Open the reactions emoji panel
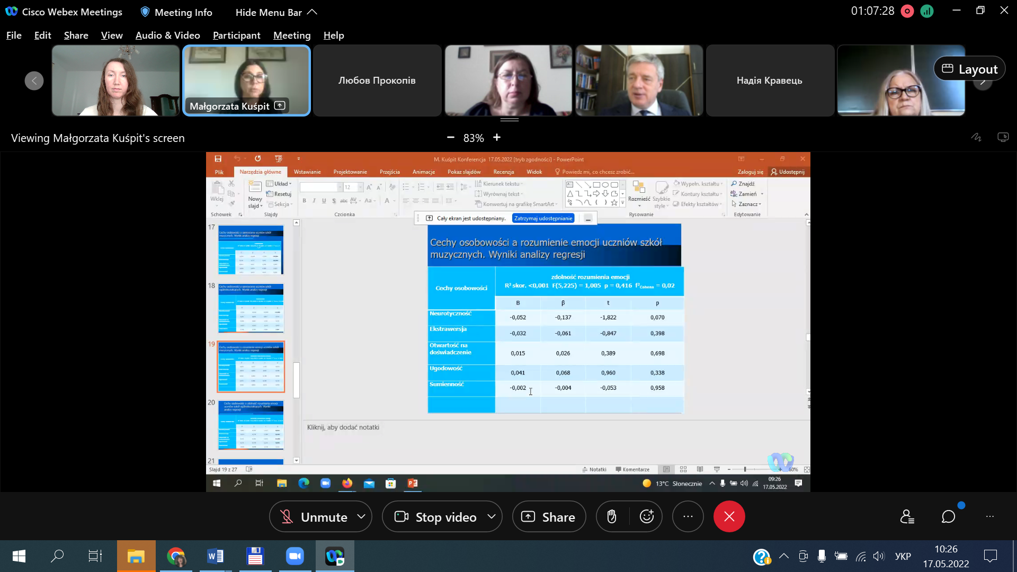This screenshot has height=572, width=1017. [647, 516]
